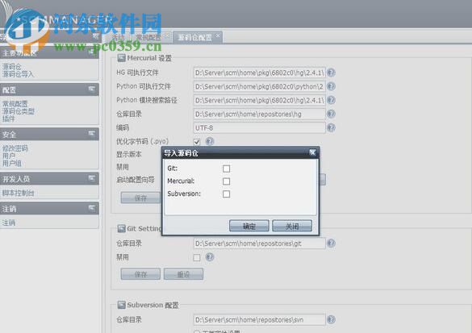The image size is (472, 333).
Task: Click 确定 button in import dialog
Action: (249, 226)
